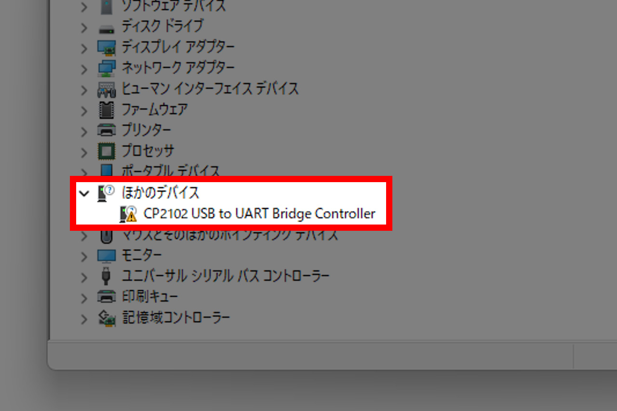Click the ネットワーク アダプター icon
The height and width of the screenshot is (411, 617).
107,68
